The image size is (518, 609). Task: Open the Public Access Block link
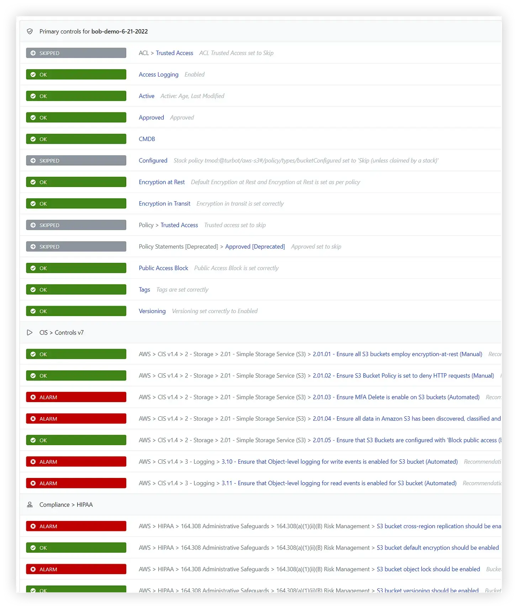coord(163,268)
